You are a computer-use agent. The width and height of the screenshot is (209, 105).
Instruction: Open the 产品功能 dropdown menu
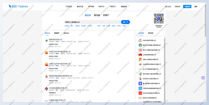[69, 7]
